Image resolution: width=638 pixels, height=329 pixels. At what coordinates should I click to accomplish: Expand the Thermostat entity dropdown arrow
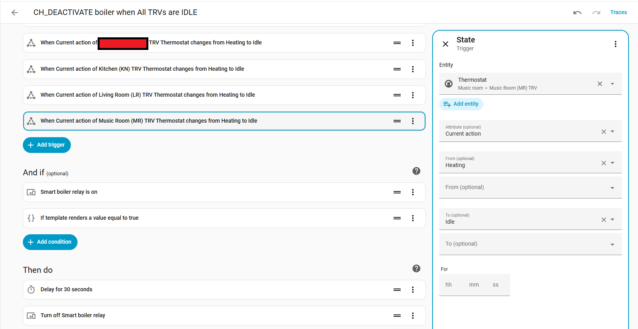(x=612, y=84)
